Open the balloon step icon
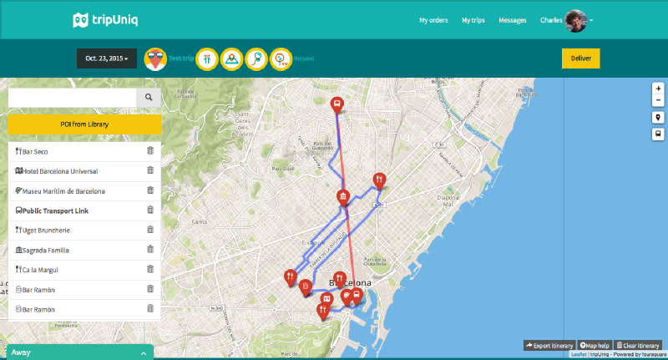The image size is (668, 360). (256, 58)
